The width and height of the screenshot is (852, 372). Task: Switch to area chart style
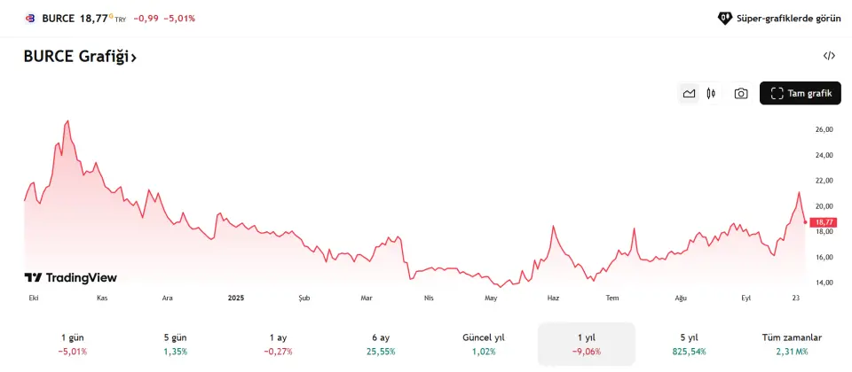point(689,93)
